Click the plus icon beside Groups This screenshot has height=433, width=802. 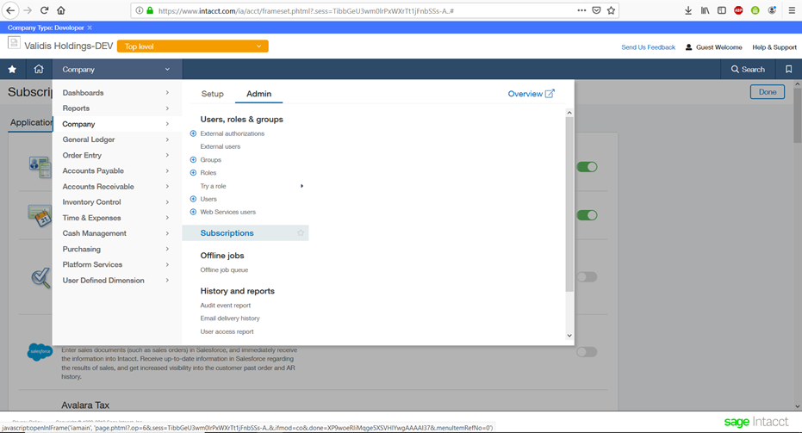click(193, 159)
